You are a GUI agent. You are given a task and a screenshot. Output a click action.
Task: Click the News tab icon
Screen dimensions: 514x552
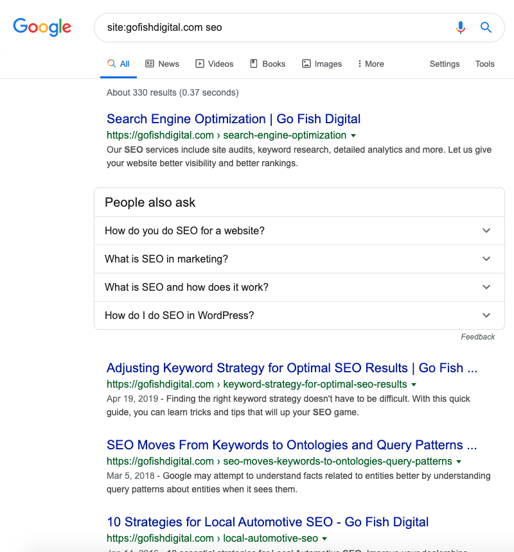pyautogui.click(x=150, y=64)
